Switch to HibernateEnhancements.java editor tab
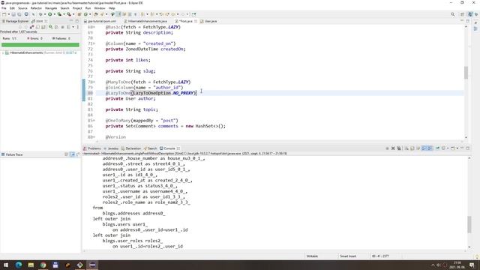 pyautogui.click(x=145, y=21)
